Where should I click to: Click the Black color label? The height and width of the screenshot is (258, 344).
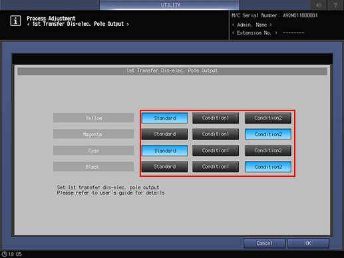click(x=93, y=167)
